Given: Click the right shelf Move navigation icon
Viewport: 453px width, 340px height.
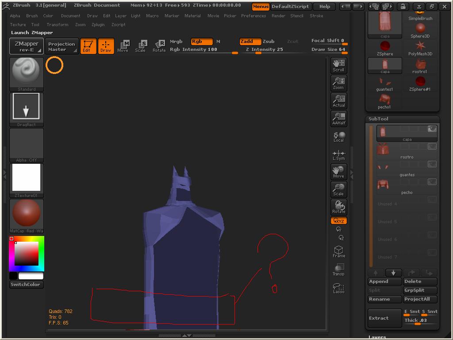Looking at the screenshot, I should [338, 172].
